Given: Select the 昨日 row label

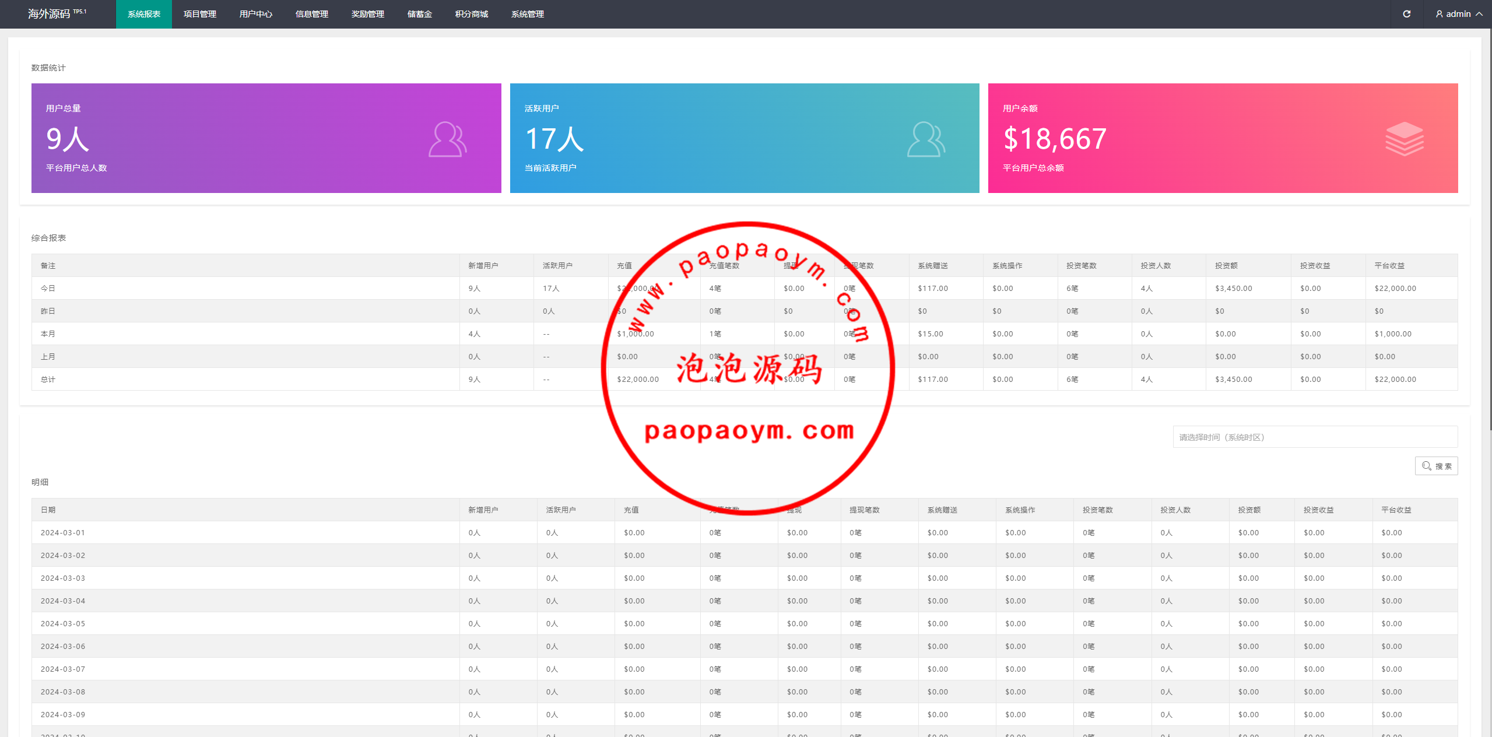Looking at the screenshot, I should click(x=48, y=311).
